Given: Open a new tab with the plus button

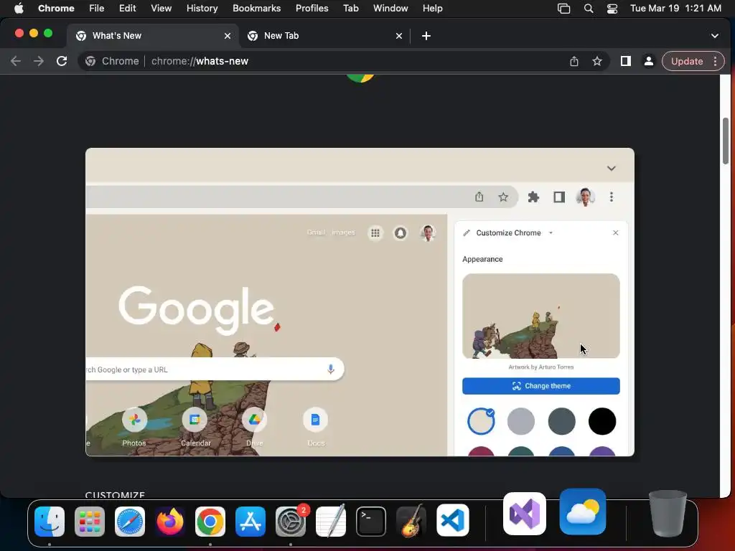Looking at the screenshot, I should (426, 36).
